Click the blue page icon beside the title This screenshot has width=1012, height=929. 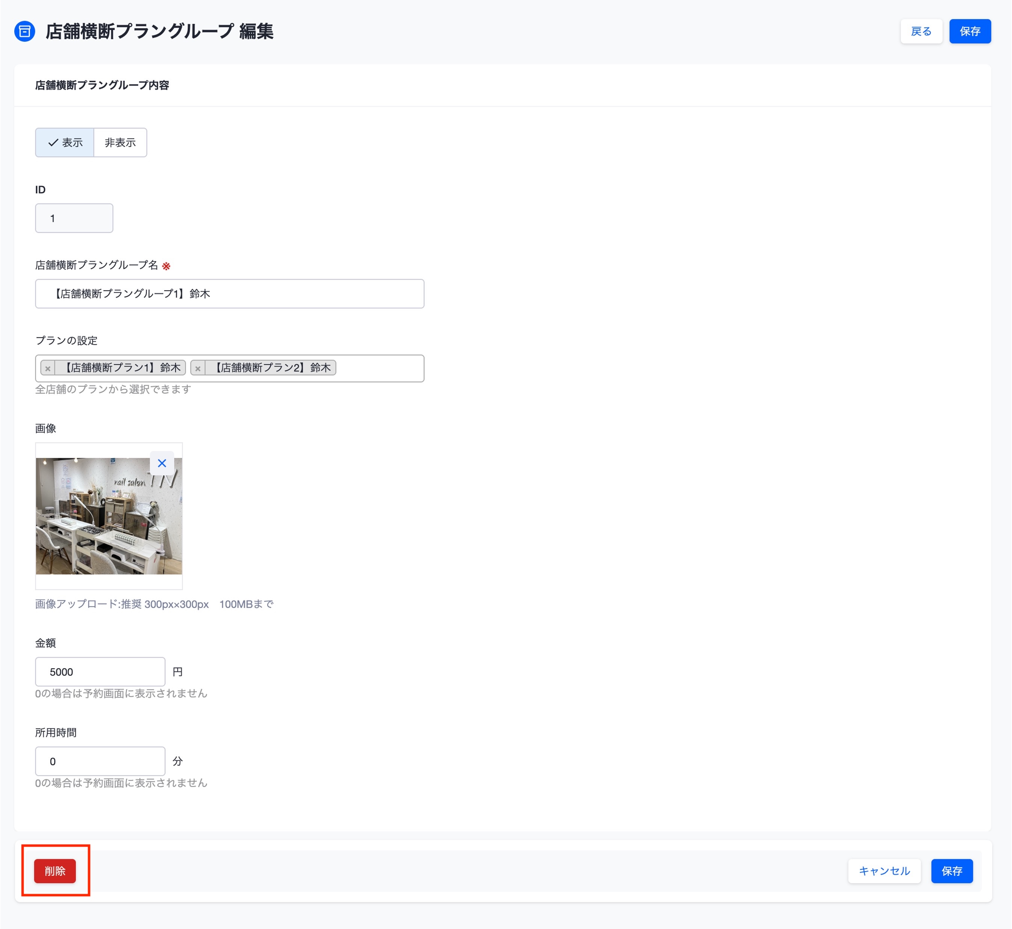(x=25, y=31)
